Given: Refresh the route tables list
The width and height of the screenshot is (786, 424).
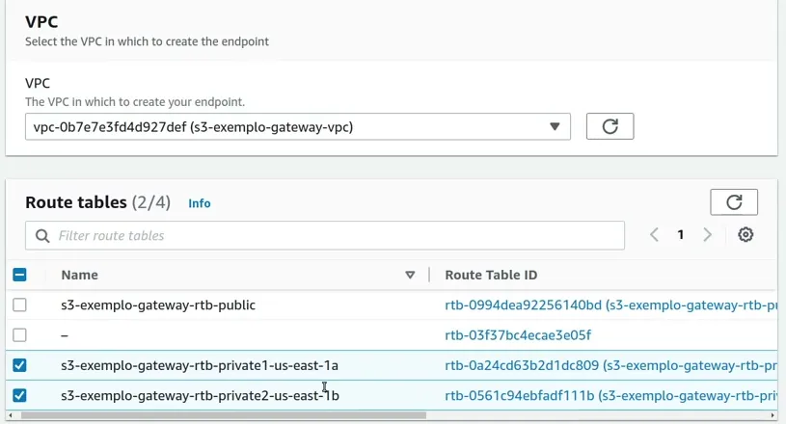Looking at the screenshot, I should click(734, 202).
